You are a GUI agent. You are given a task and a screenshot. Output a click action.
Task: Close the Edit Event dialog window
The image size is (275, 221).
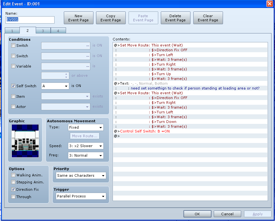click(269, 4)
